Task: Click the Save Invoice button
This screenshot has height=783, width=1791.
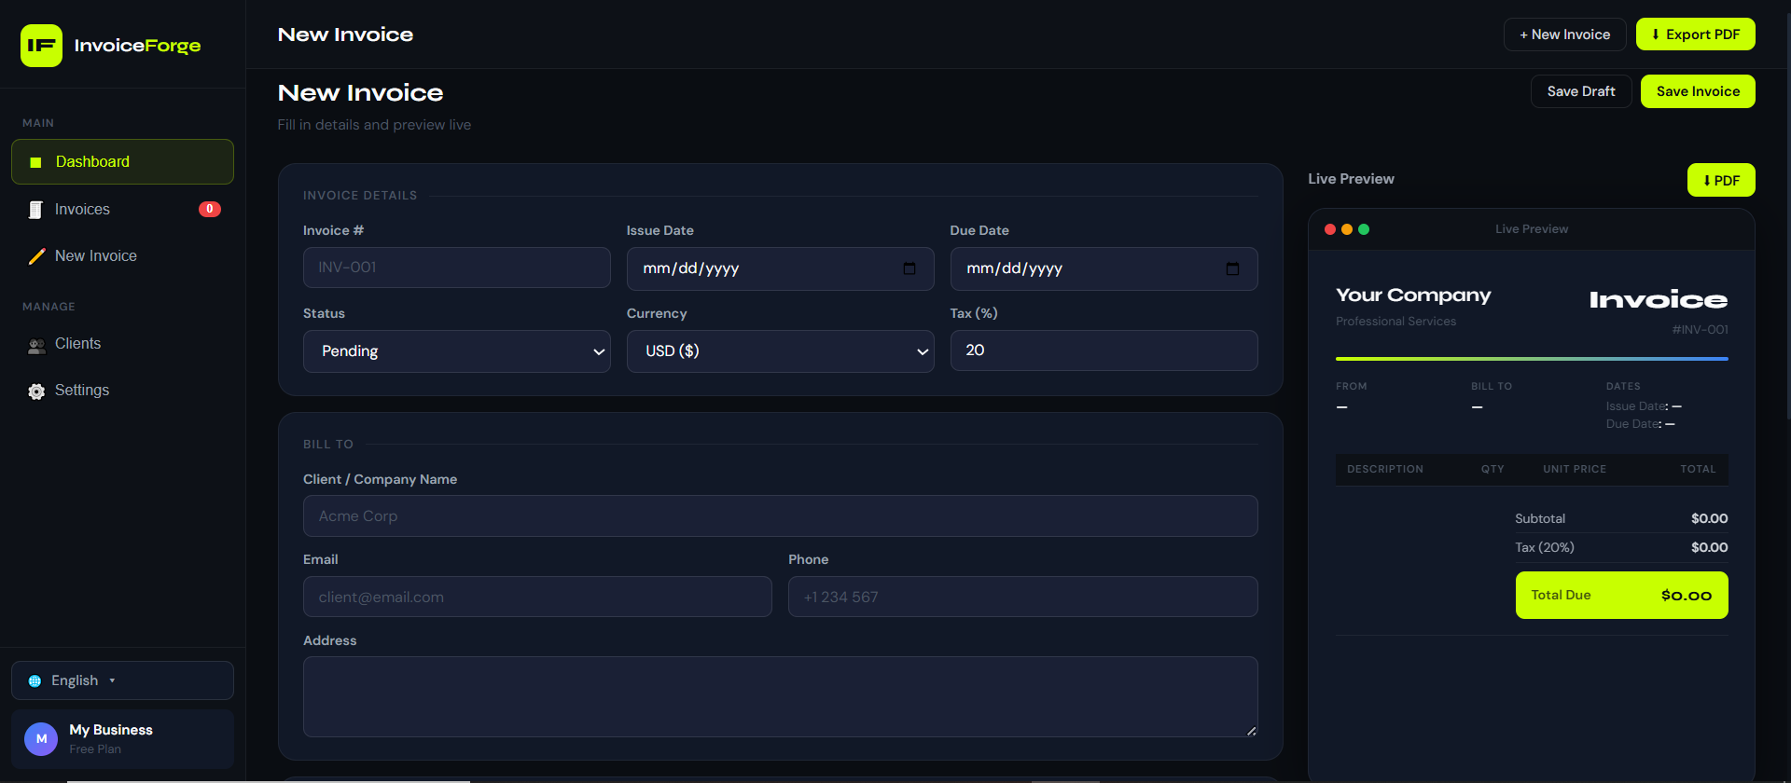Action: (1698, 91)
